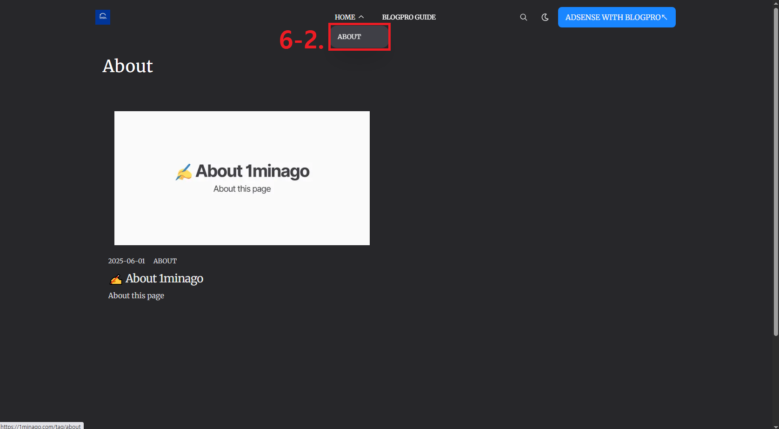
Task: Select ABOUT in the HOME dropdown
Action: pyautogui.click(x=349, y=37)
